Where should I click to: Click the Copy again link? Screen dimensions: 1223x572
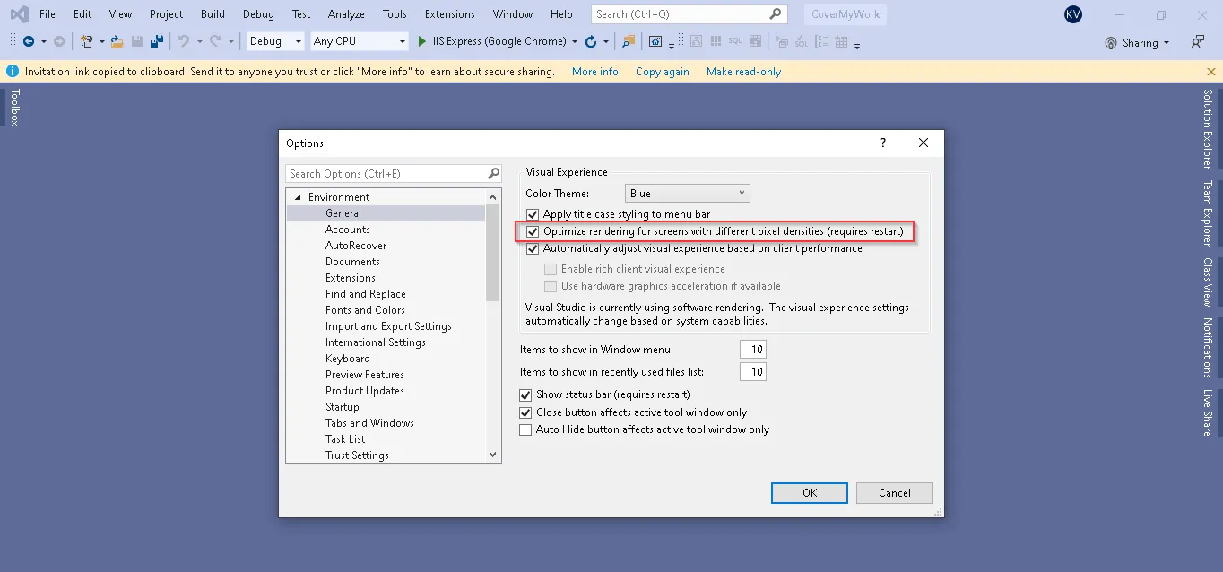tap(663, 72)
